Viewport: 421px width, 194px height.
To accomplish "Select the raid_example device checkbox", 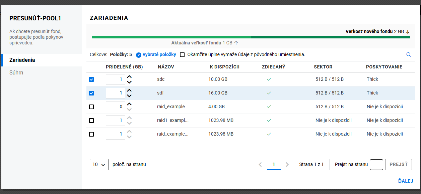I will [91, 107].
